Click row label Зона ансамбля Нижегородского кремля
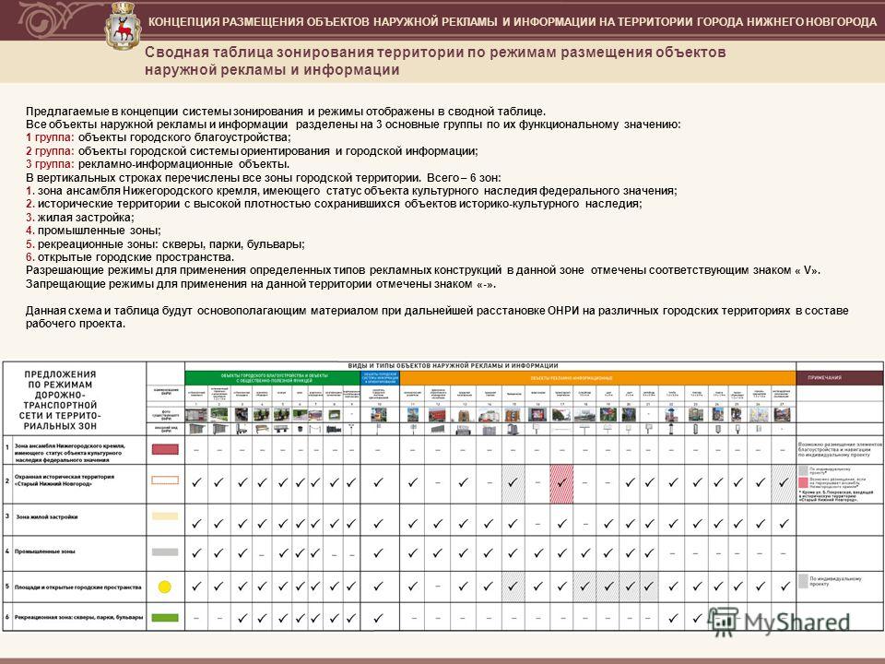The width and height of the screenshot is (885, 664). tap(70, 453)
